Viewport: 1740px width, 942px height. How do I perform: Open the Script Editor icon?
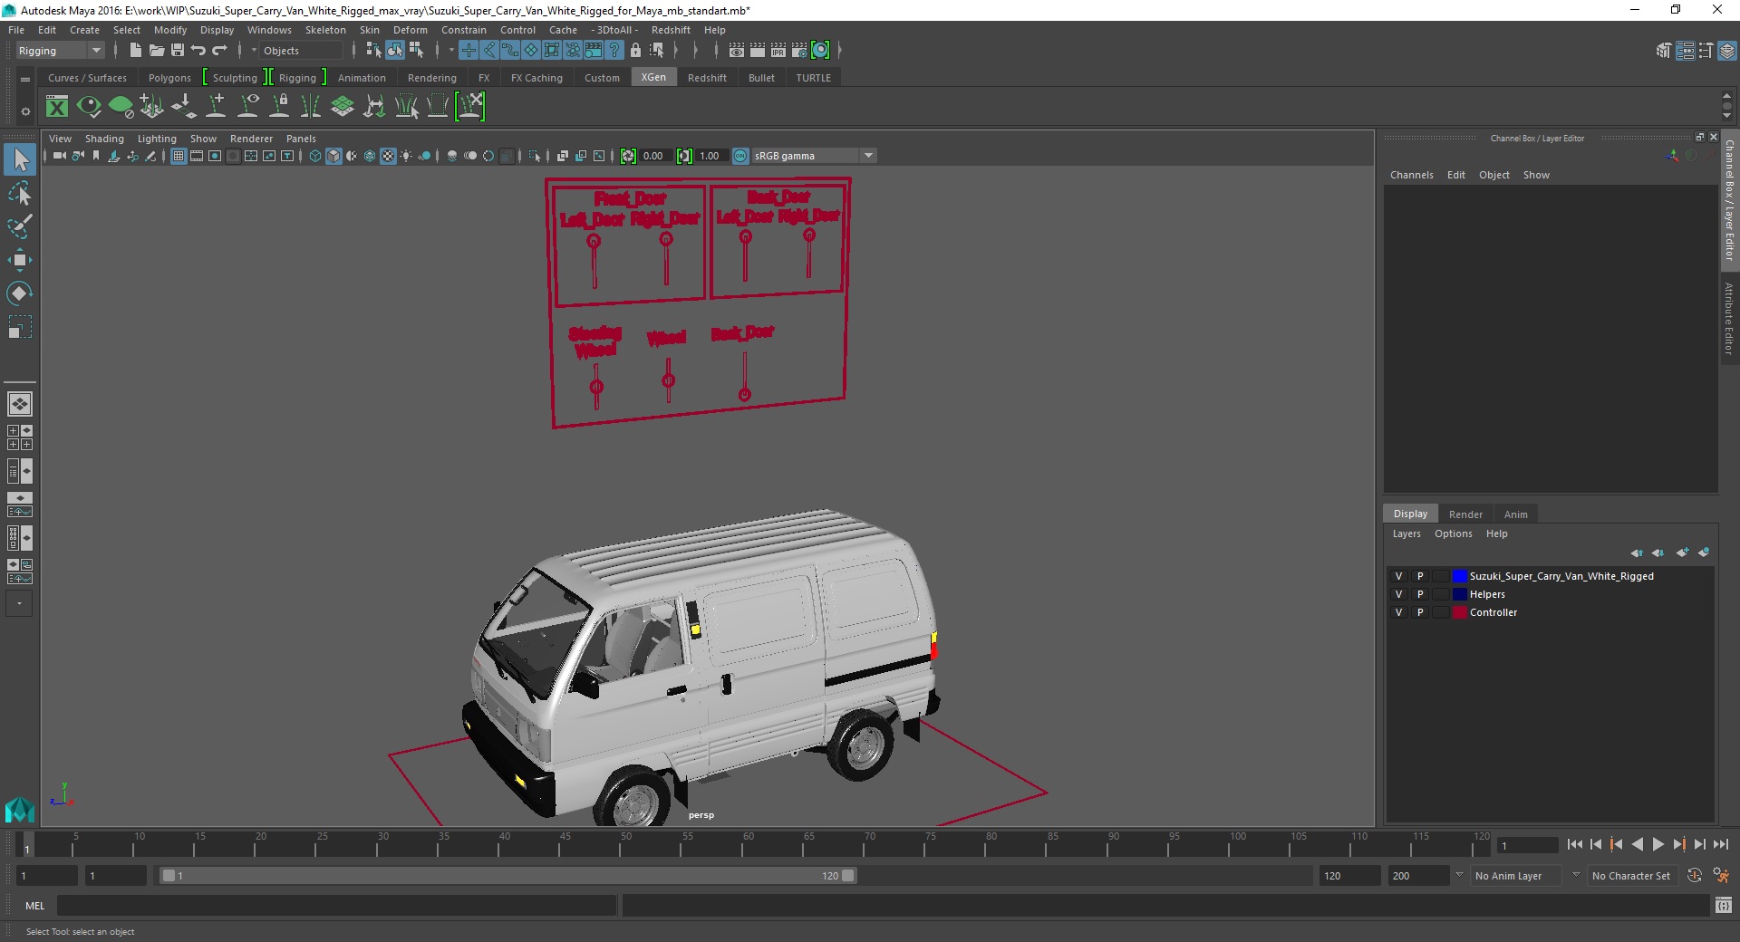point(1724,905)
